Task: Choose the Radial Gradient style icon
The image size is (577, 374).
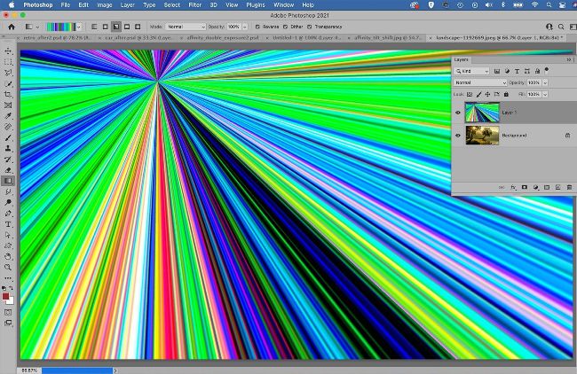Action: click(106, 27)
